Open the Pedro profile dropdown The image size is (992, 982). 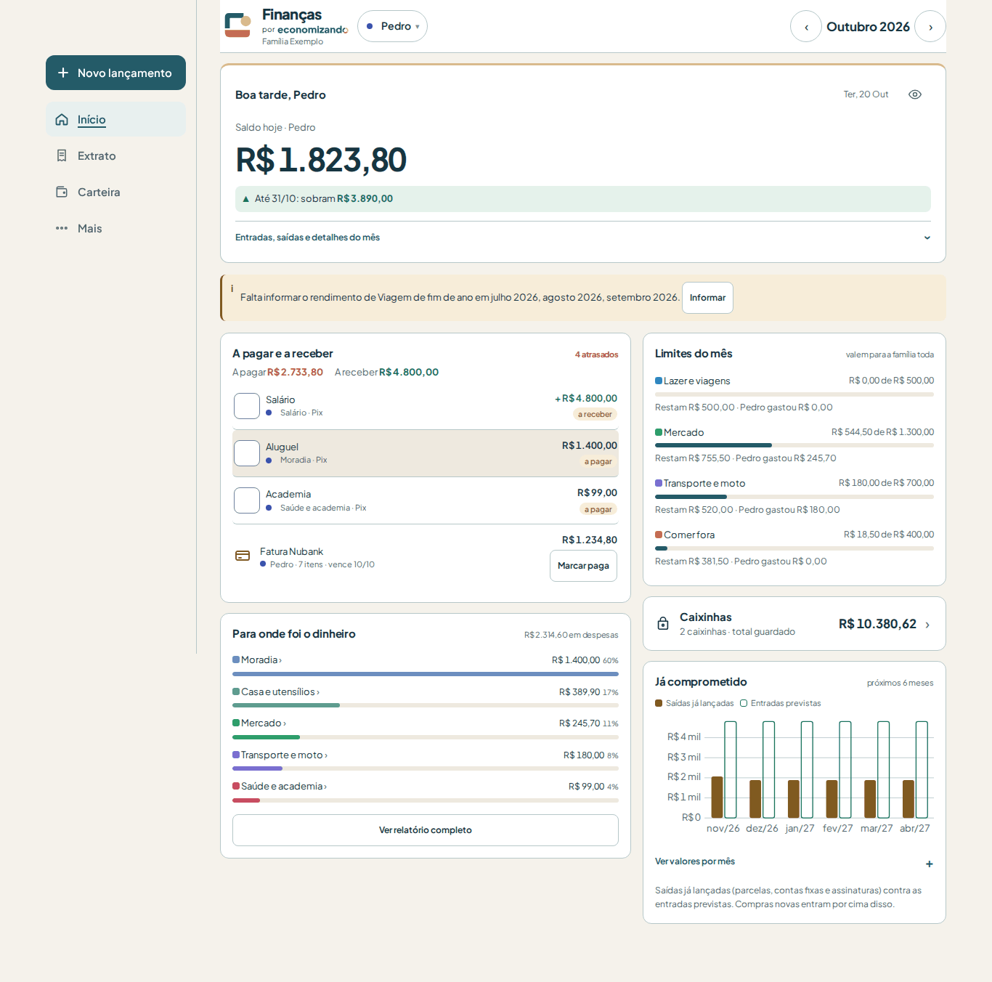392,26
